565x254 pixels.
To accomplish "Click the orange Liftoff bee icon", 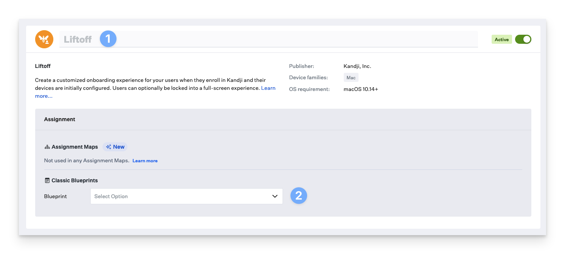I will (x=44, y=39).
